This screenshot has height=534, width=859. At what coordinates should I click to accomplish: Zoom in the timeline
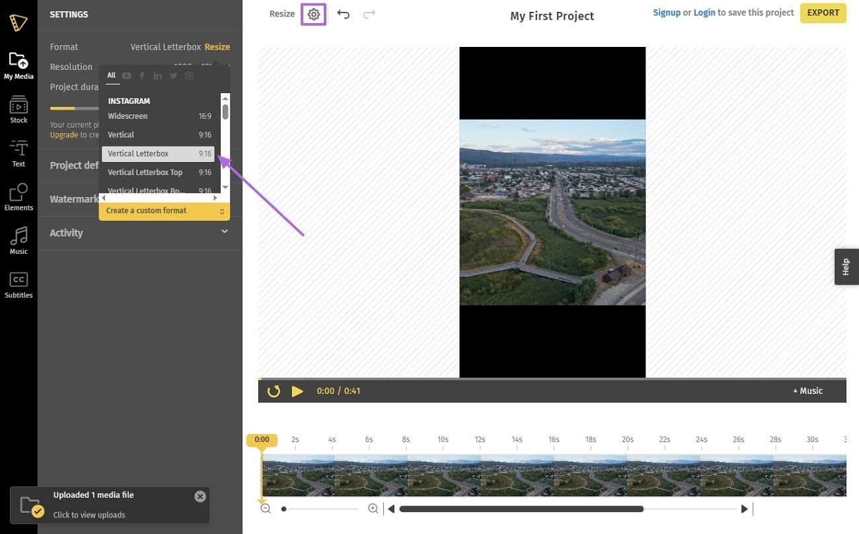tap(373, 509)
